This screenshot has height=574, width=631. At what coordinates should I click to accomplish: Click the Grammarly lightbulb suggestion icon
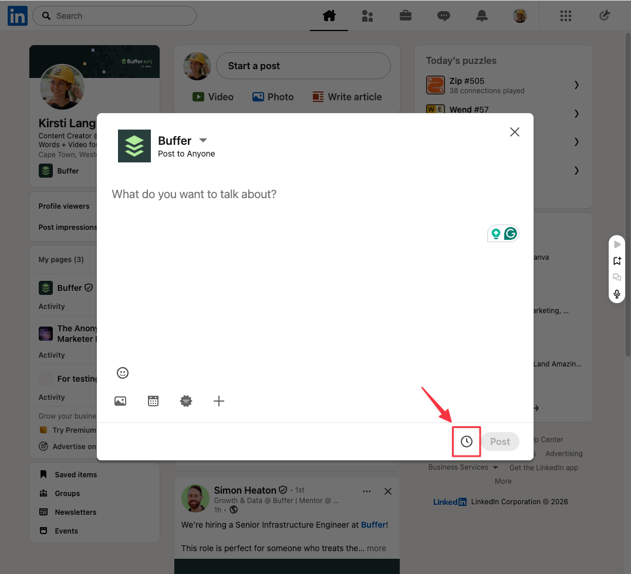tap(496, 233)
